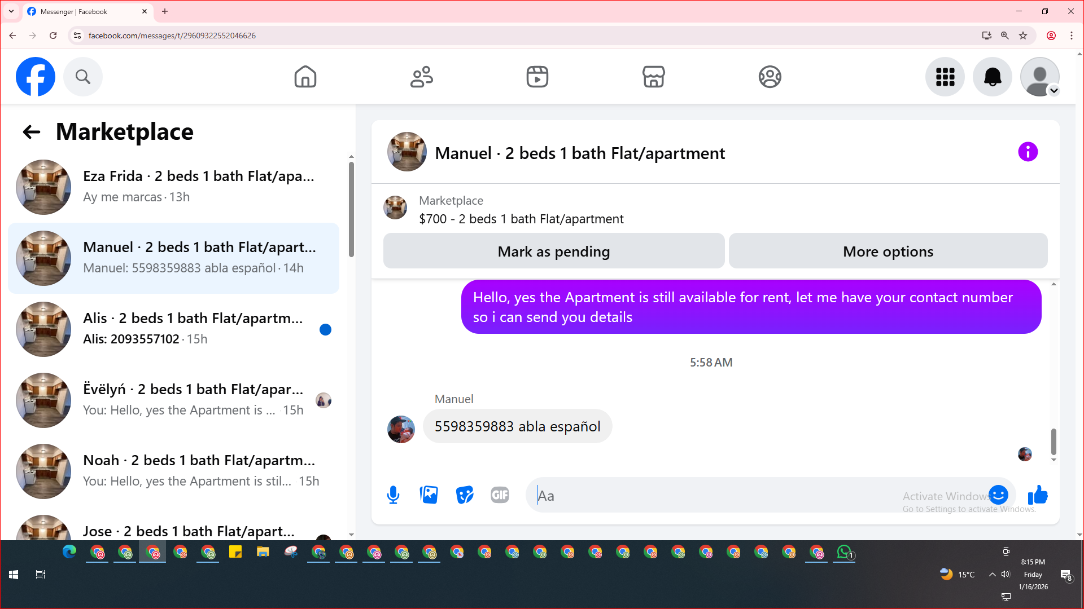Show hidden system tray icons
Viewport: 1084px width, 609px height.
tap(992, 575)
